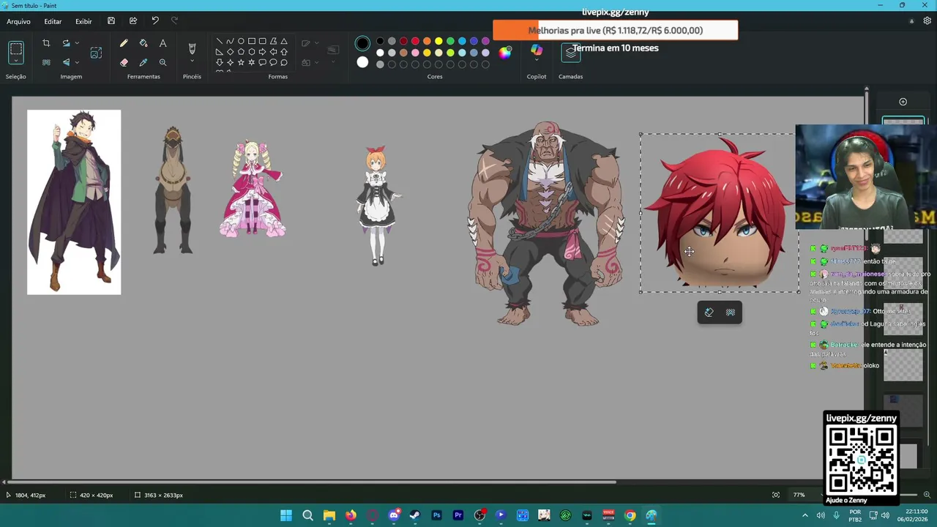Select the Eraser tool
Image resolution: width=937 pixels, height=527 pixels.
[124, 62]
